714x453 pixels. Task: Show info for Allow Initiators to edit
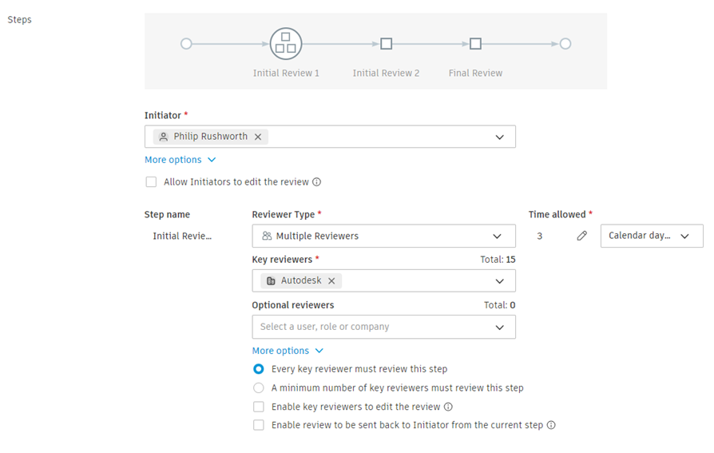317,182
